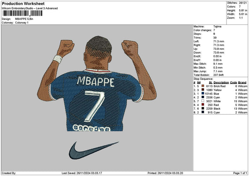Click the 'Description' column header

pos(221,83)
